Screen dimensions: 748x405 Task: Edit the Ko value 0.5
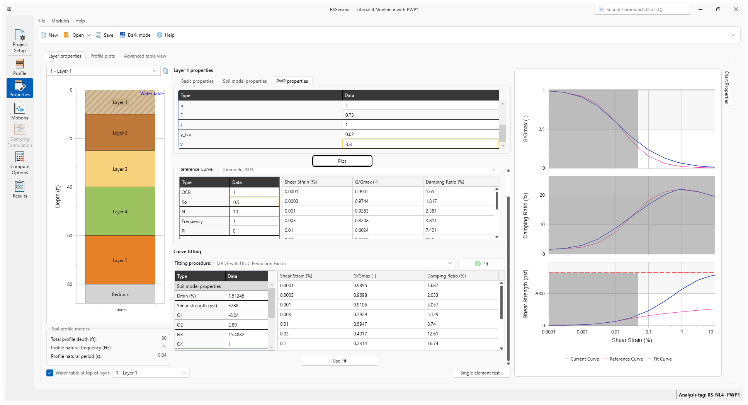(254, 202)
